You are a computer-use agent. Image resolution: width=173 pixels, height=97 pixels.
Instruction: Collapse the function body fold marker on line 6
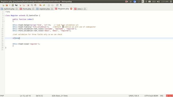click(x=4, y=21)
